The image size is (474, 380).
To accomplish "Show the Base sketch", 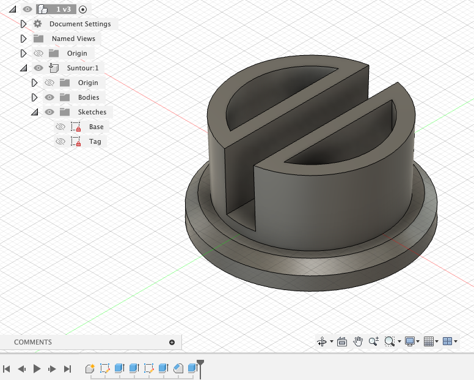I will [60, 127].
